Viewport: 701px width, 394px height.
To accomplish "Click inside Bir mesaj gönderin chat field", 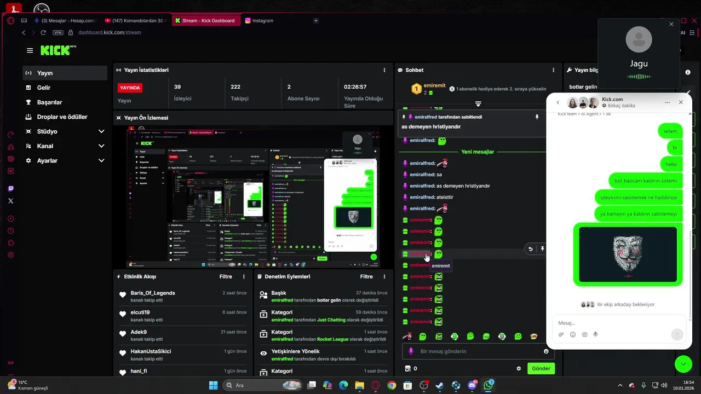I will click(x=479, y=351).
